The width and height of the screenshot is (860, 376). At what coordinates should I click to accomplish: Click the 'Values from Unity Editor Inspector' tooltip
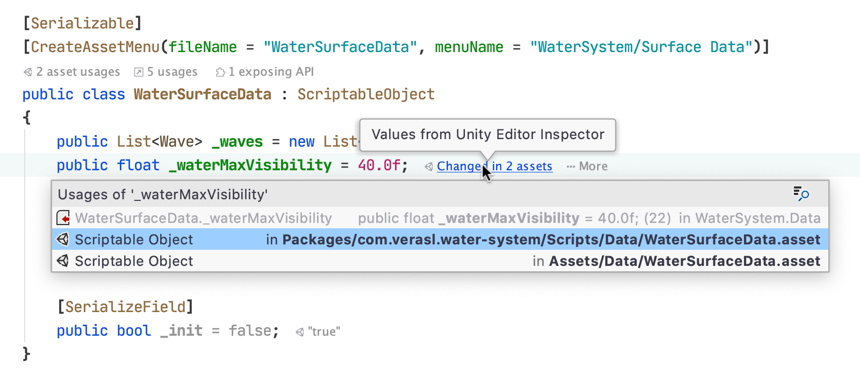[488, 135]
